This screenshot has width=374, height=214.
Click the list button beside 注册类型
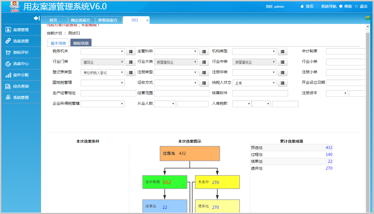click(204, 72)
